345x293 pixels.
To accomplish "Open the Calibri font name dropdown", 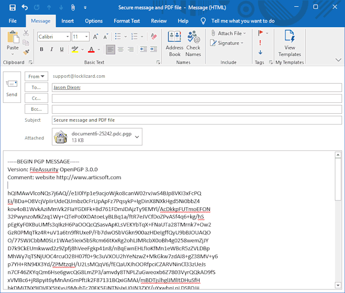I will pos(68,37).
